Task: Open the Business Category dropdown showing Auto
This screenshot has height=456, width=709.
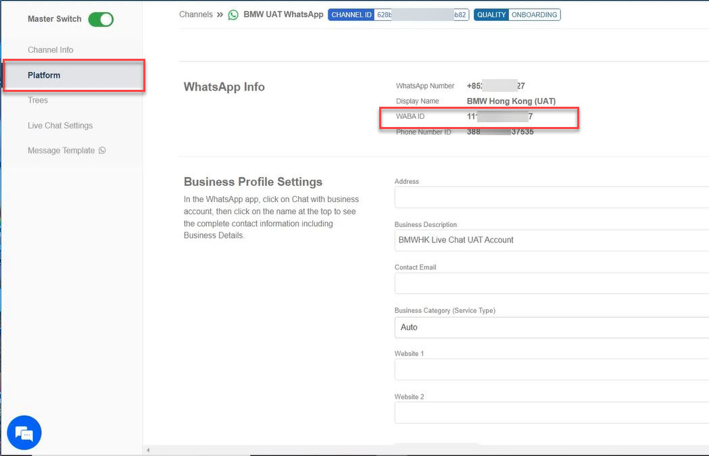Action: [x=552, y=327]
